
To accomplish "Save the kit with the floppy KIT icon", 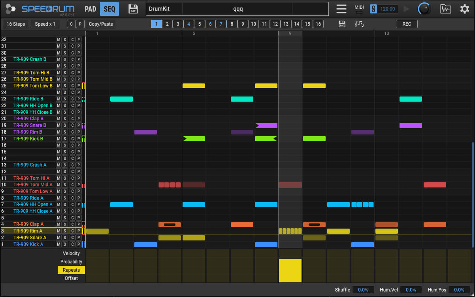I will (133, 9).
